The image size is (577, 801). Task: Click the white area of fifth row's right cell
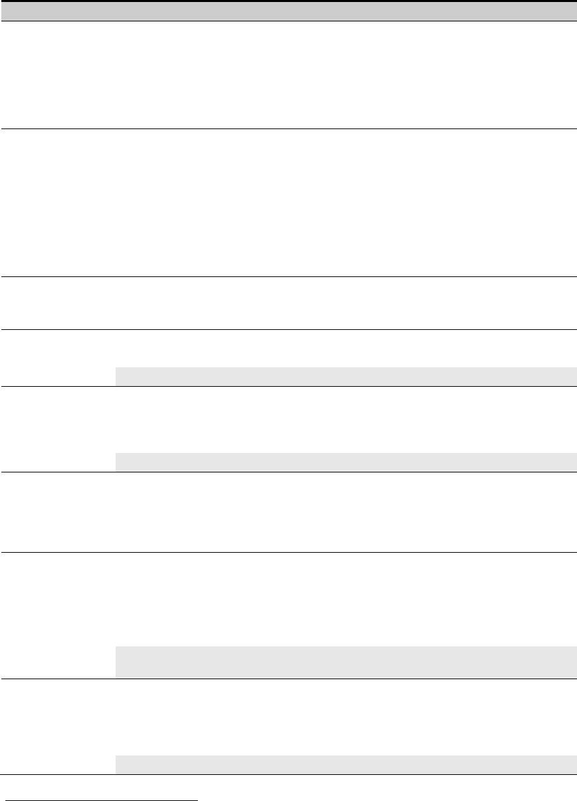click(x=346, y=420)
